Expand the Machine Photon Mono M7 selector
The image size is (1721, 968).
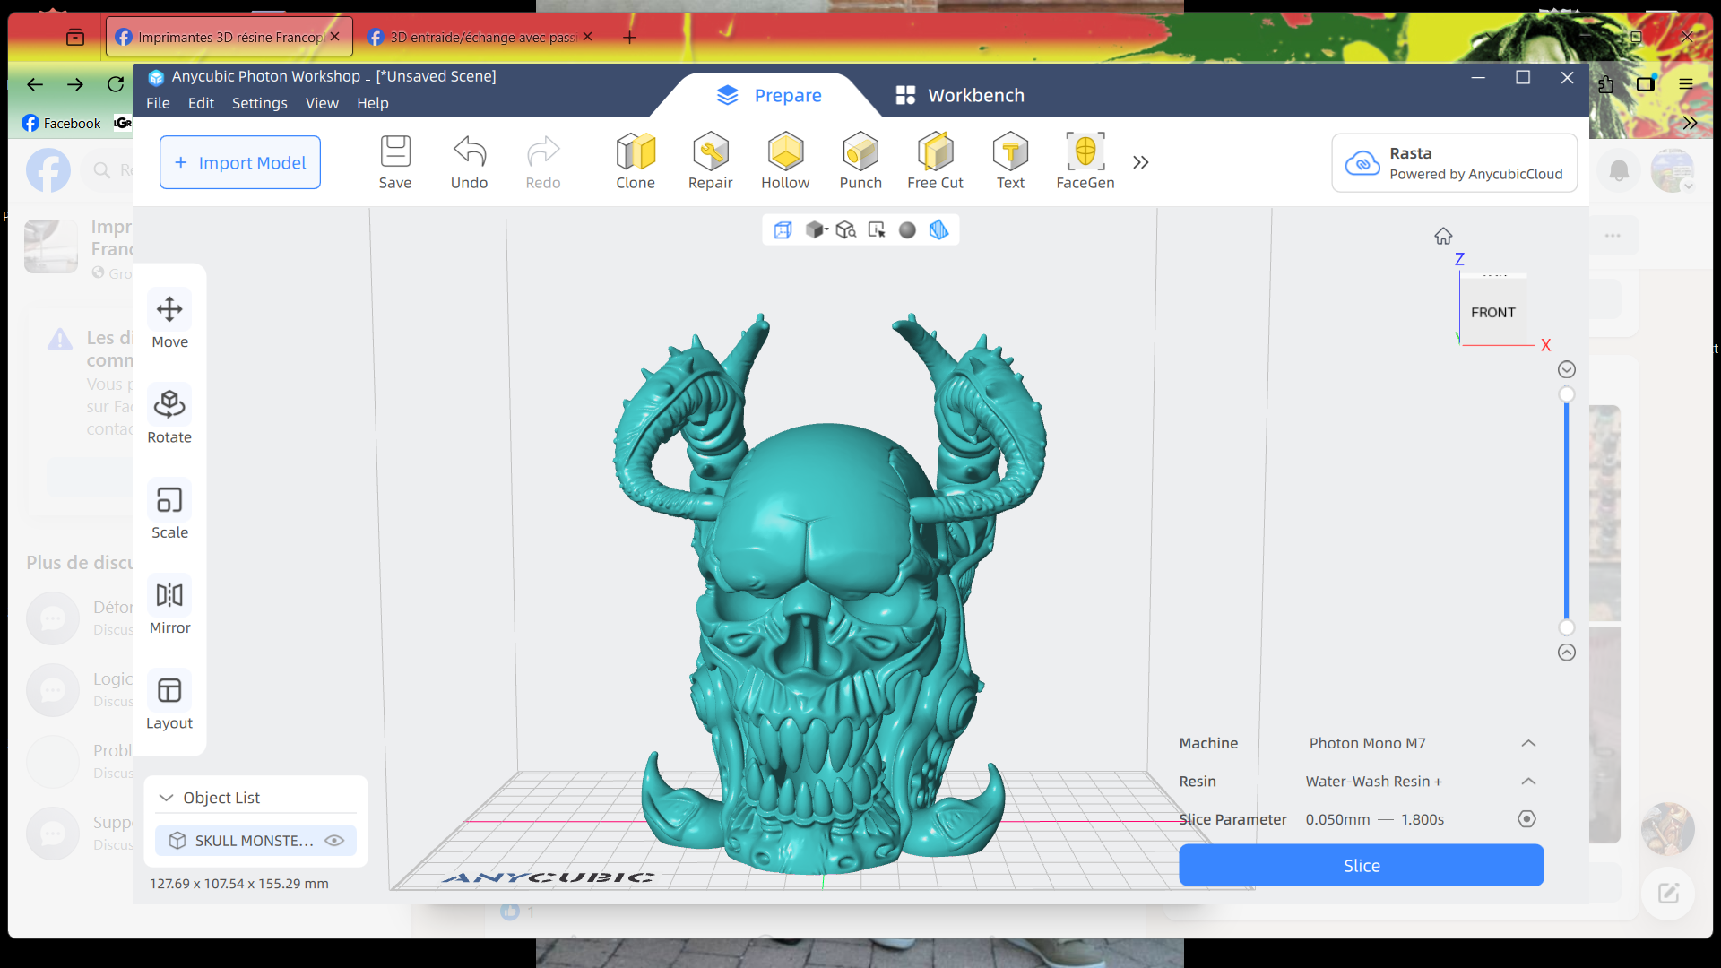[1528, 743]
